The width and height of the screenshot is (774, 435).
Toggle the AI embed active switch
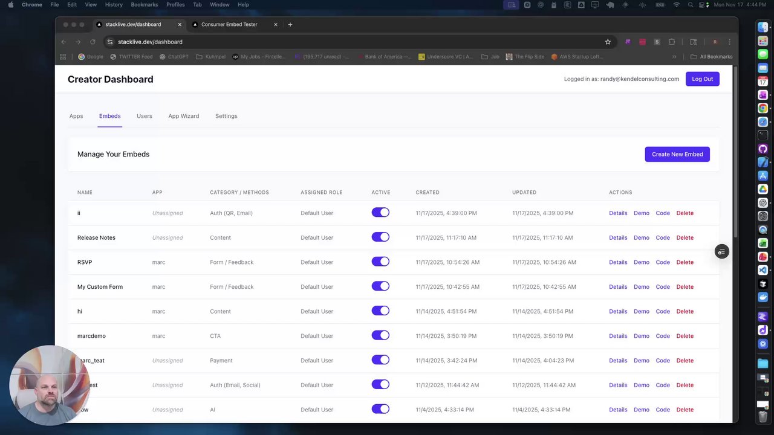pos(380,409)
